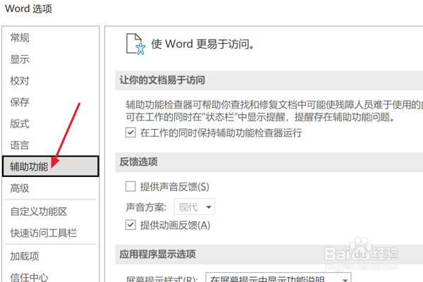Uncheck 在工作的同时保持辅助功能检查器运行

click(130, 133)
